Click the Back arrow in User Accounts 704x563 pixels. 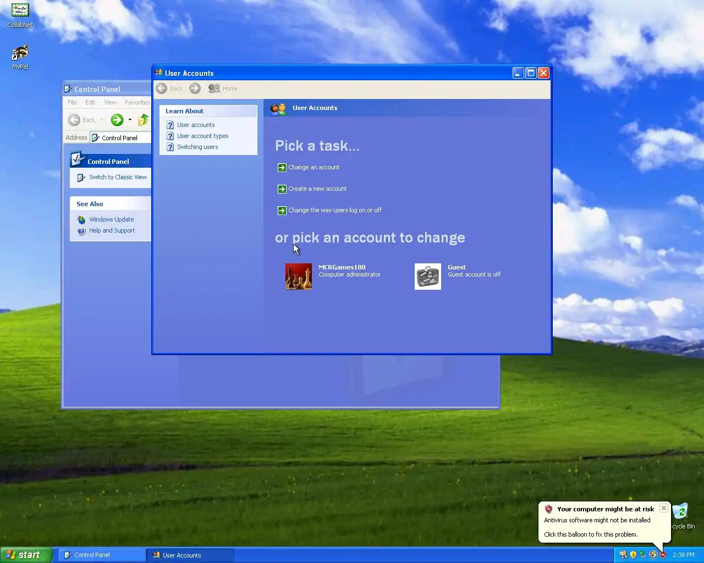point(161,89)
